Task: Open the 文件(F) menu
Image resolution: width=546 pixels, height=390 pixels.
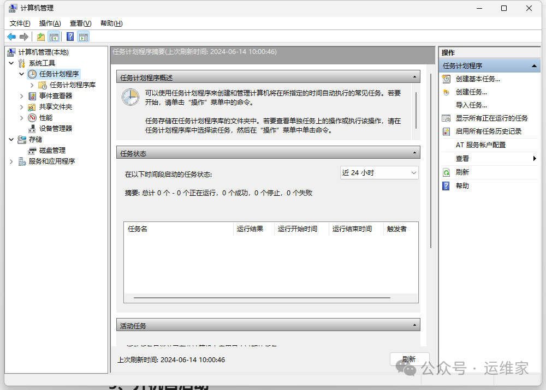Action: tap(20, 23)
